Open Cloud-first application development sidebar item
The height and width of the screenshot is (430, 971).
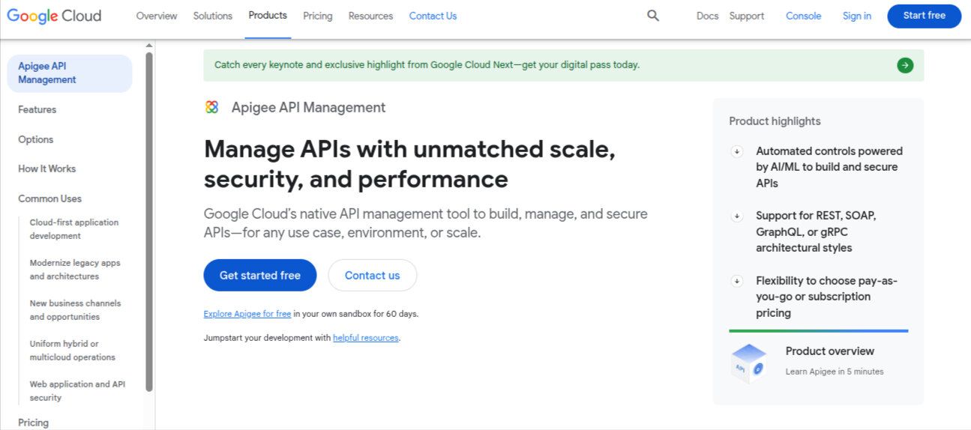(74, 229)
